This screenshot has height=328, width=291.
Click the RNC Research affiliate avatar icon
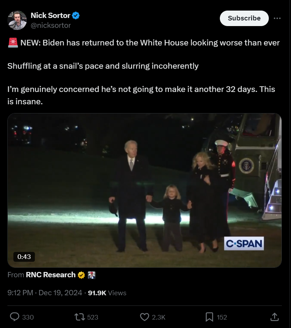(92, 275)
